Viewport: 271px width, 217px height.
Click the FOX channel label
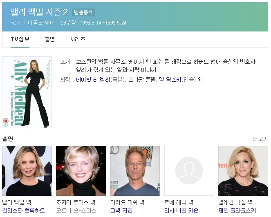coord(16,22)
